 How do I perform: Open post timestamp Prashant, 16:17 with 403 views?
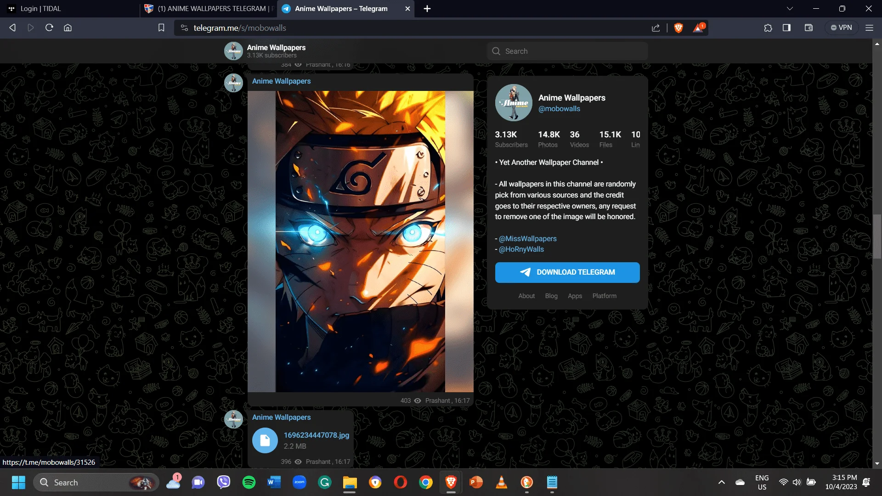coord(447,400)
